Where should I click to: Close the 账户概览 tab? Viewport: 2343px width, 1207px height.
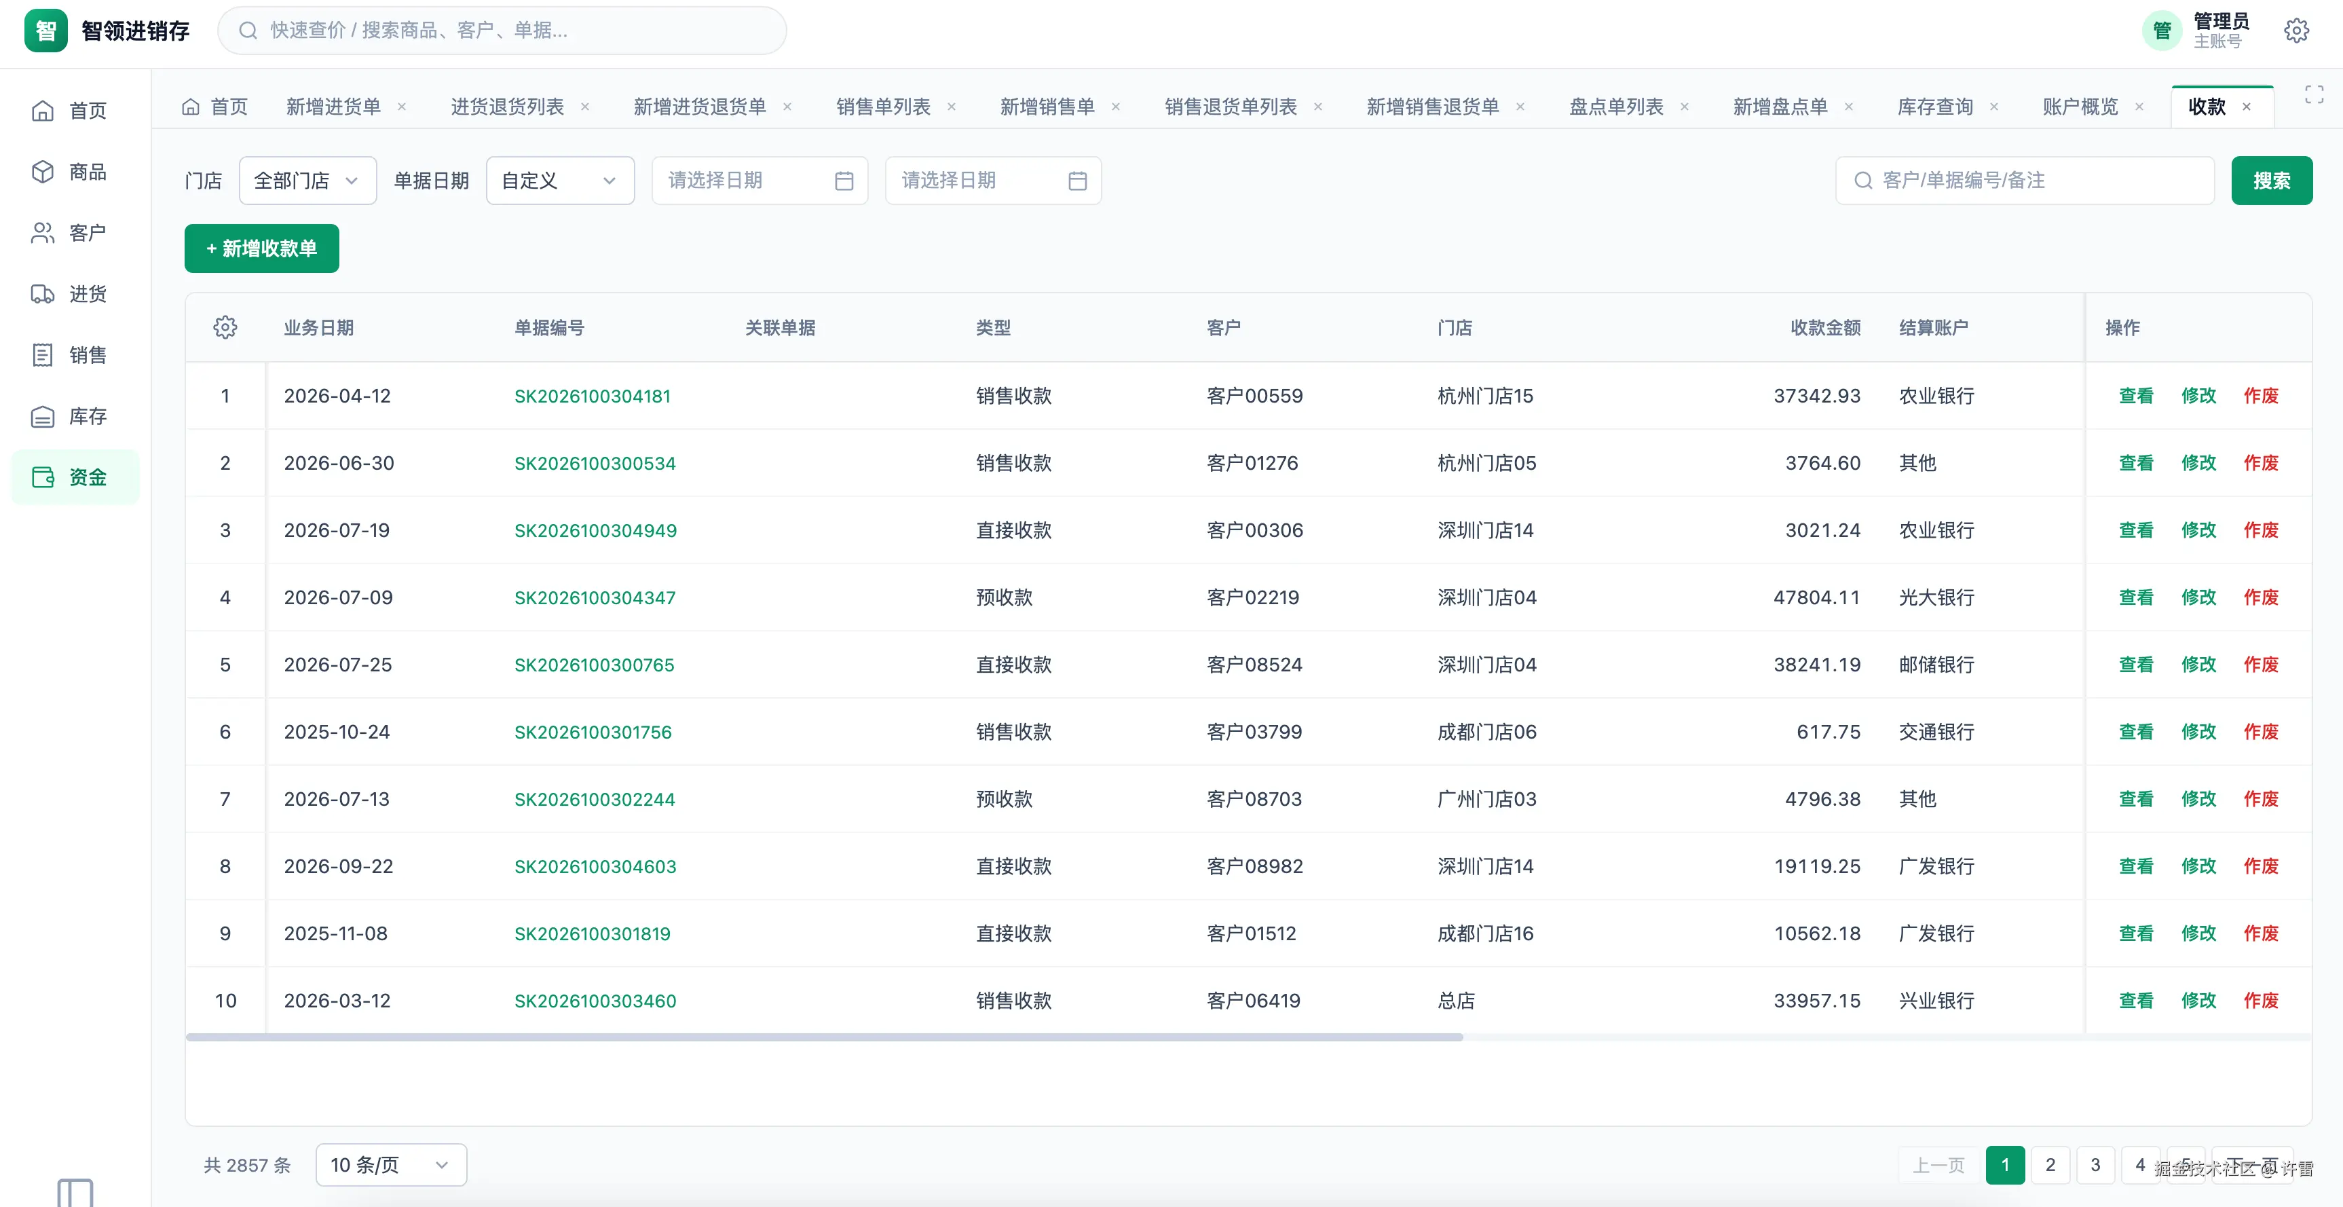(x=2139, y=107)
